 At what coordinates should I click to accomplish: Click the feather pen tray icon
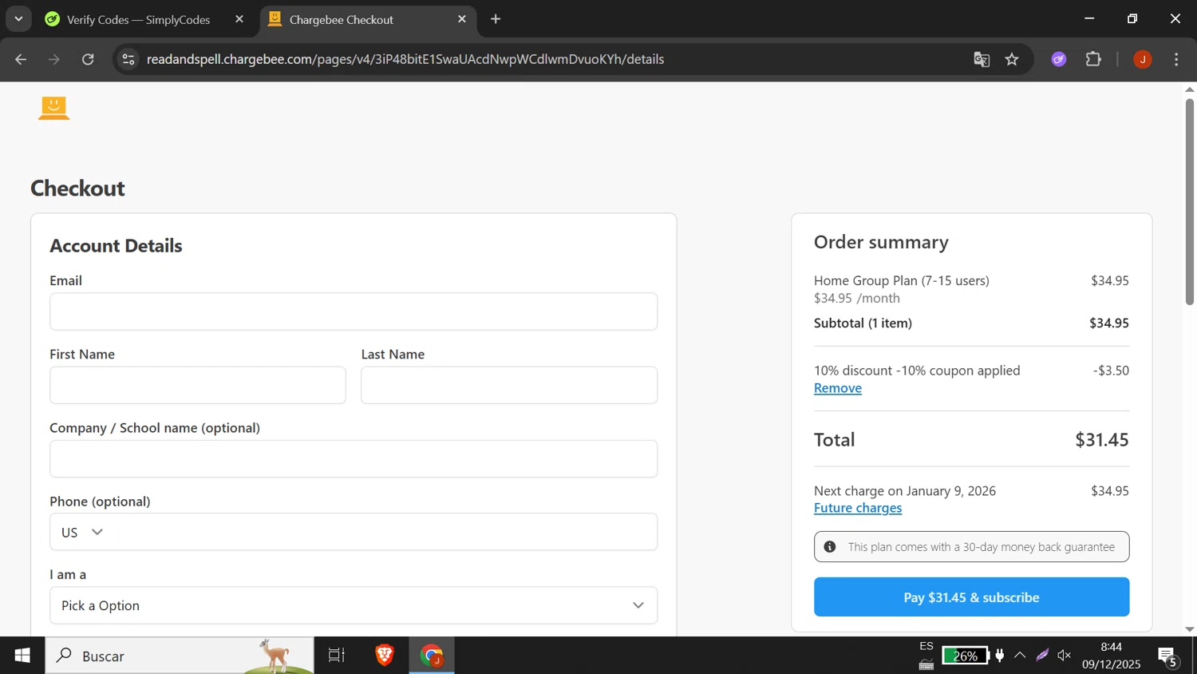coord(1042,656)
